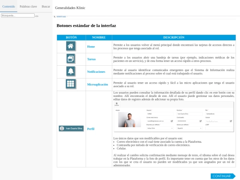Image resolution: width=240 pixels, height=180 pixels.
Task: Click the Tareas name link
Action: [92, 59]
